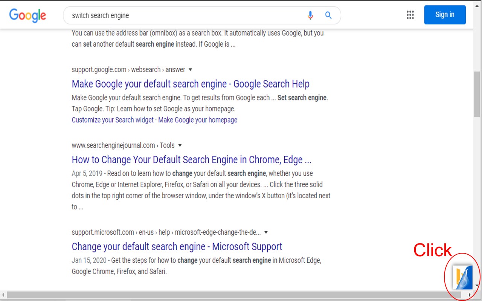
Task: Click the Google logo
Action: click(27, 15)
